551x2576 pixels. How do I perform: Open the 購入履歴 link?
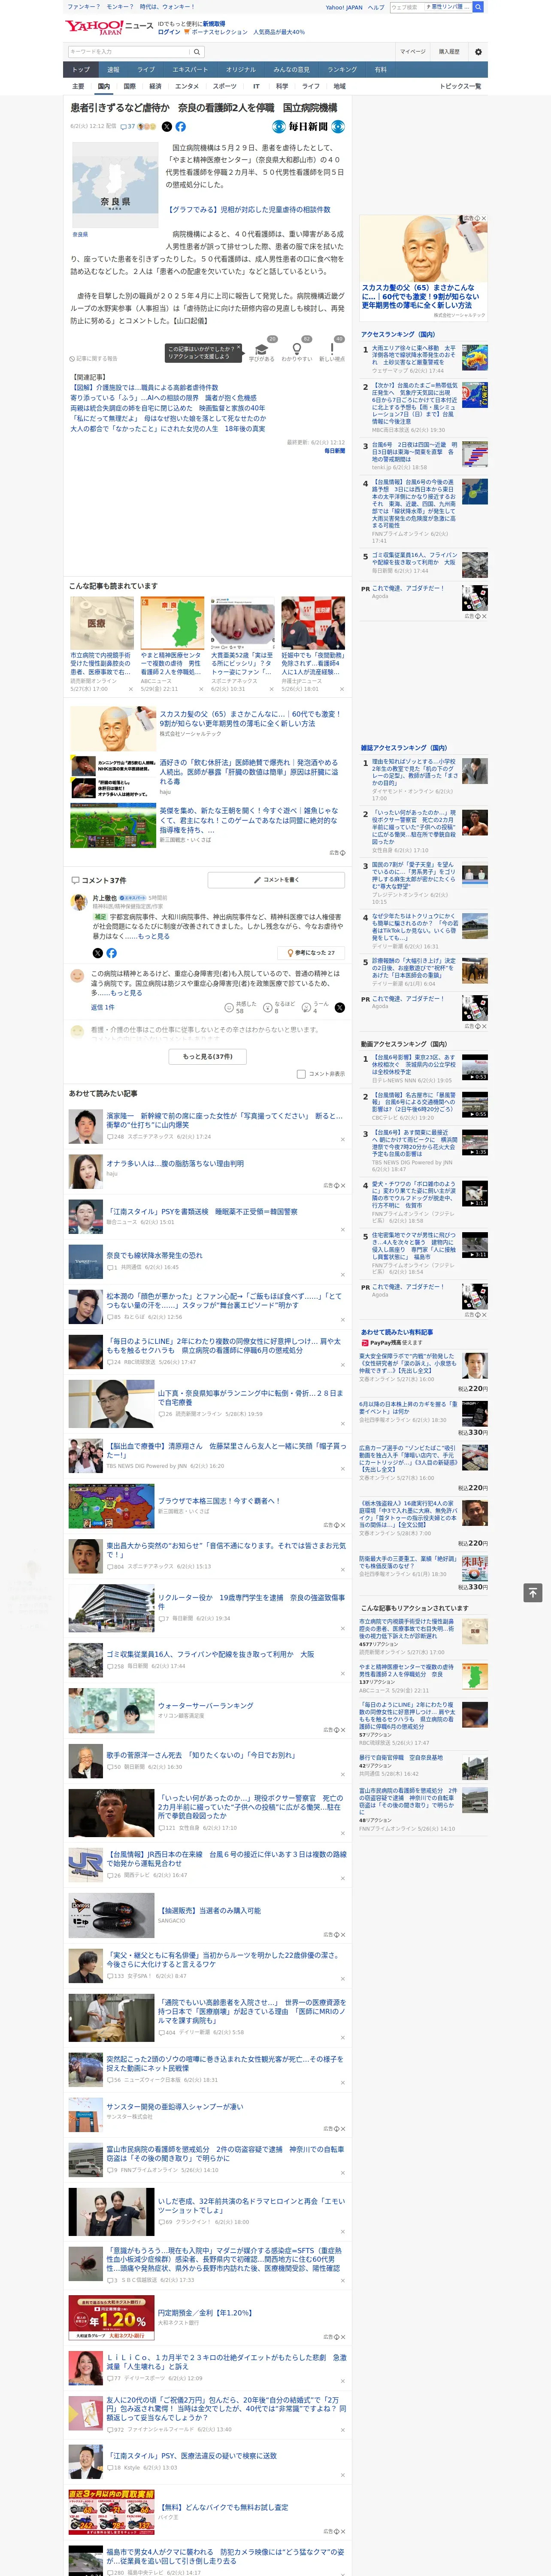point(449,52)
